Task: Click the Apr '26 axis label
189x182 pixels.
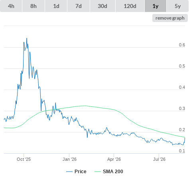Action: coord(114,159)
